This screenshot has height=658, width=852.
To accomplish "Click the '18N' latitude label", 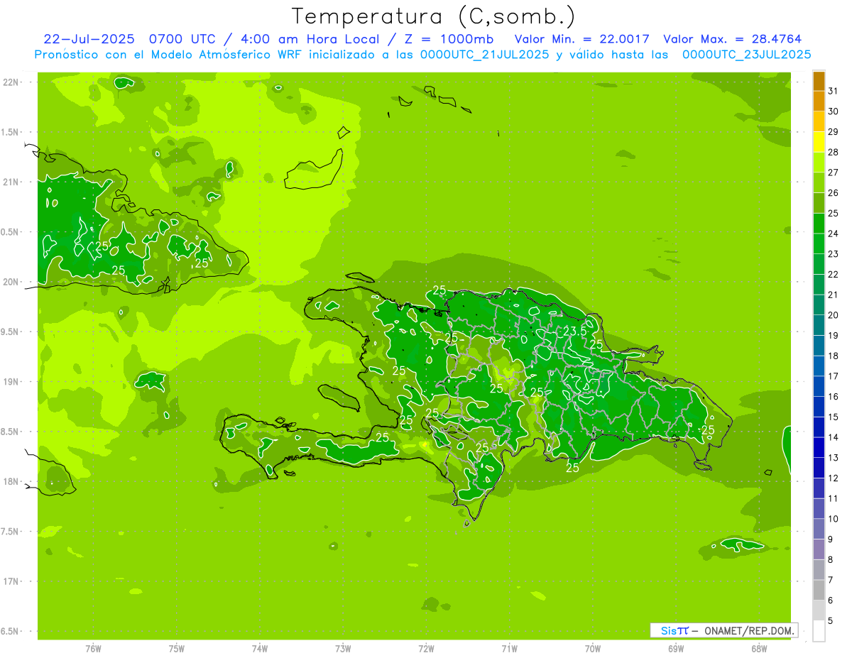I will (11, 481).
